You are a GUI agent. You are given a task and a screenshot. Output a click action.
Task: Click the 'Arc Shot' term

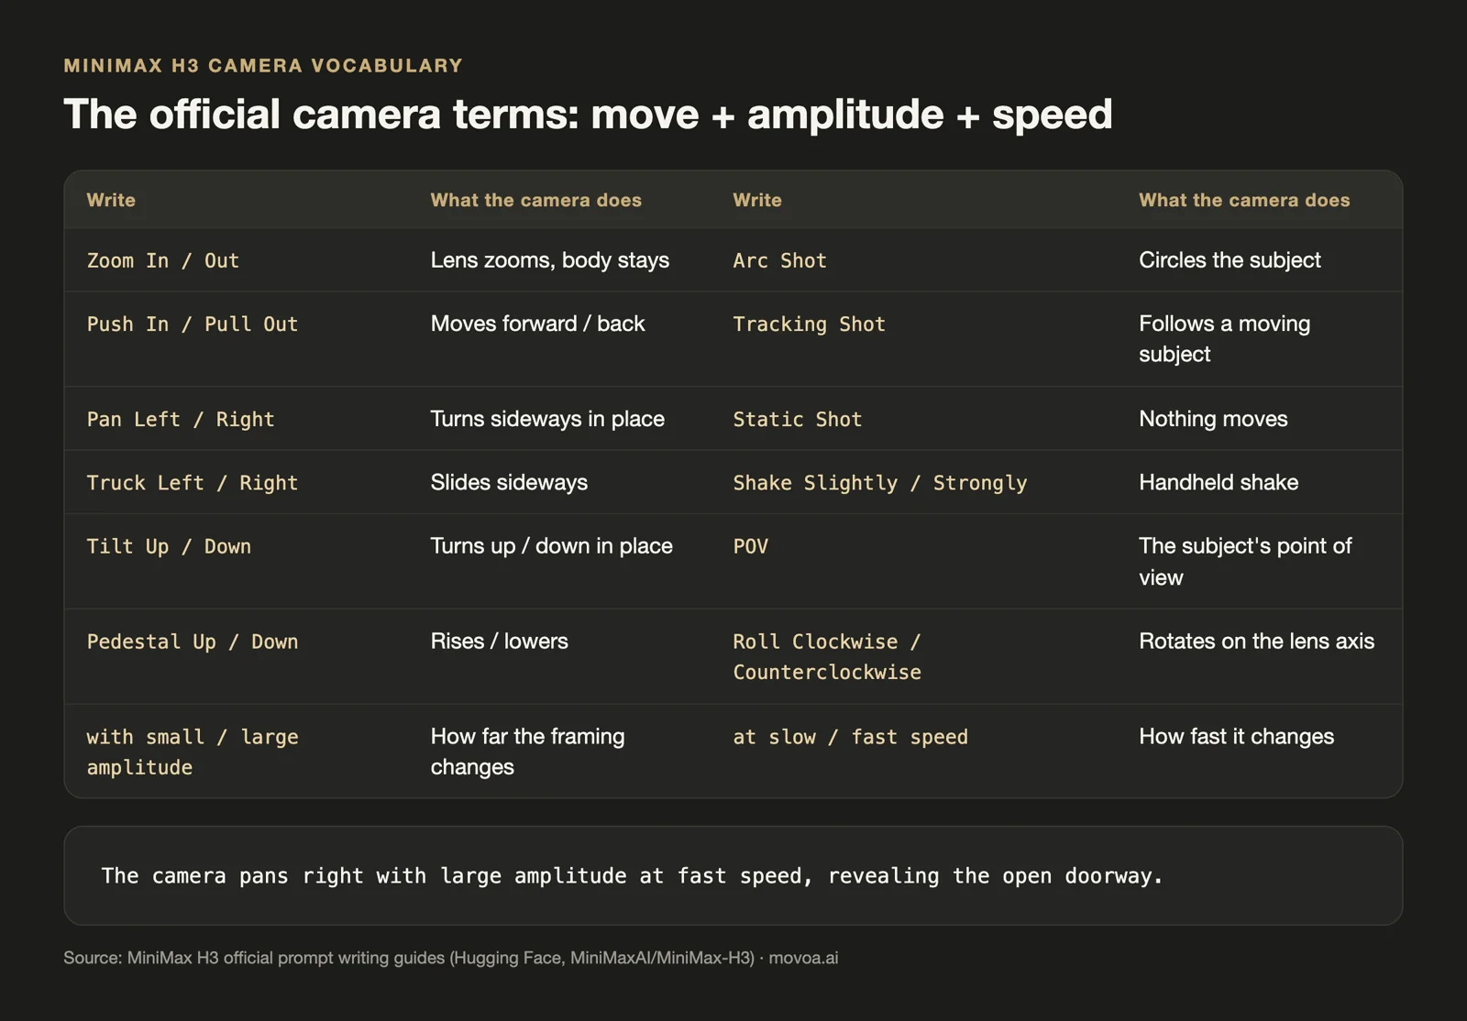[779, 260]
